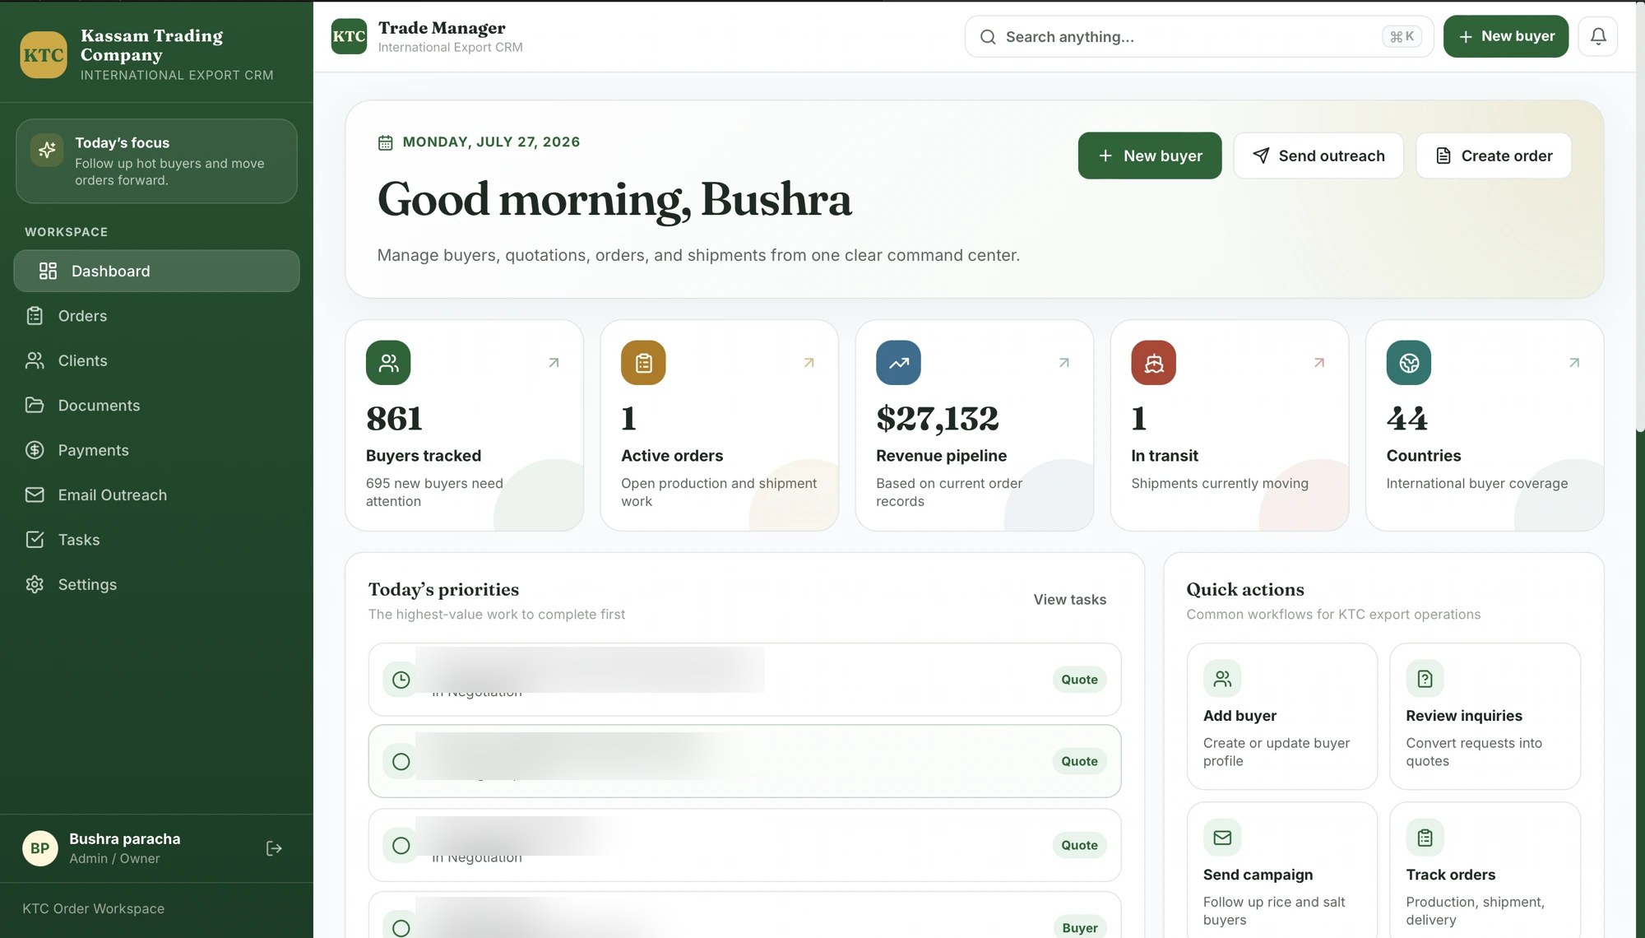1645x938 pixels.
Task: Click the Today's focus panel
Action: coord(156,161)
